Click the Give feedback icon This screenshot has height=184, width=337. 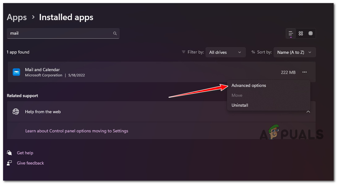coord(10,163)
